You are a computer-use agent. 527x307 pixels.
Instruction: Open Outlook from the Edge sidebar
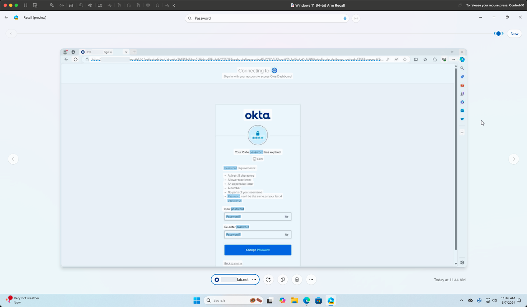[x=462, y=110]
